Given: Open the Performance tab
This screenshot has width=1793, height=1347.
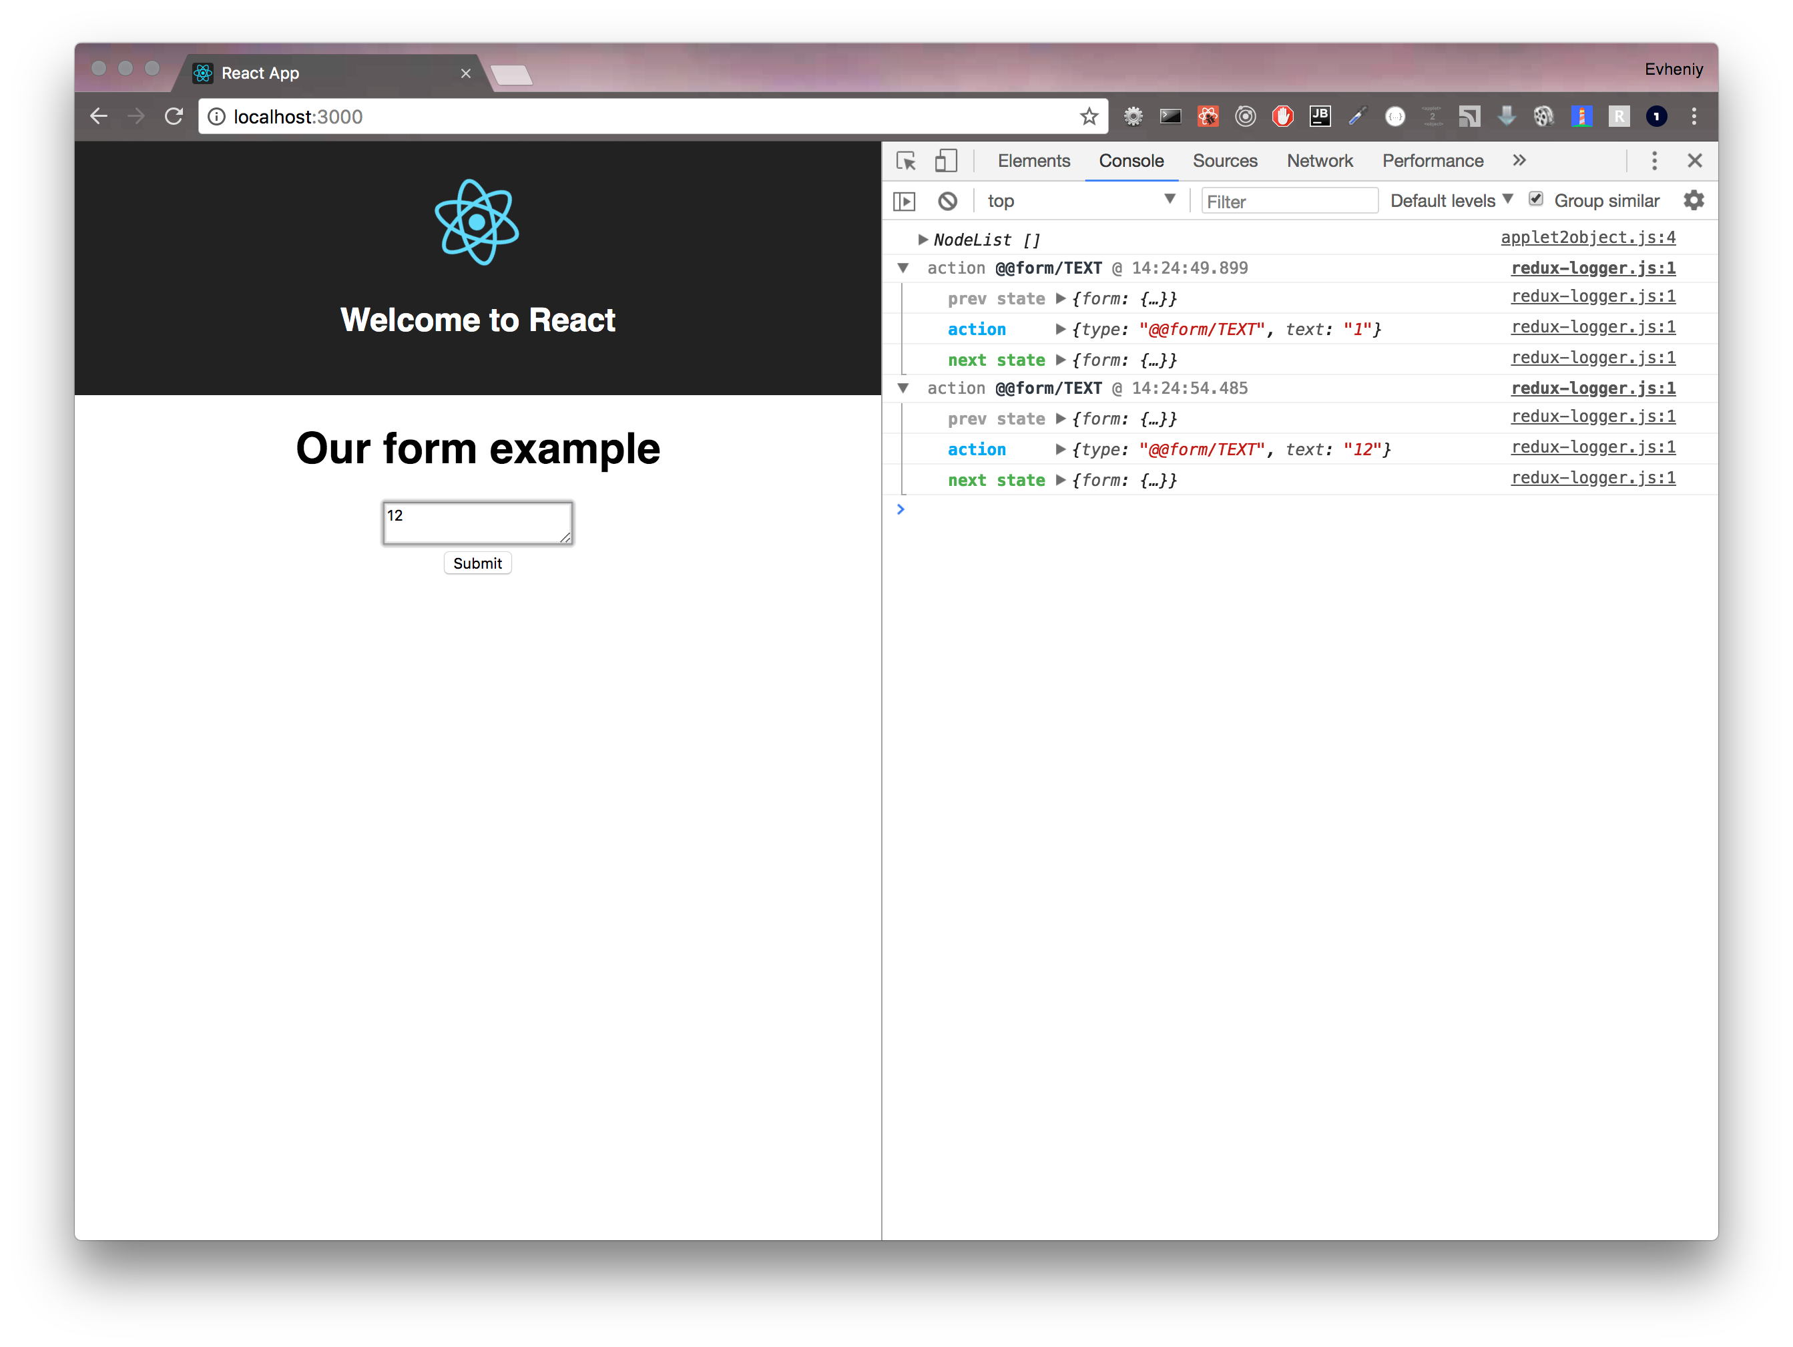Looking at the screenshot, I should click(1433, 160).
